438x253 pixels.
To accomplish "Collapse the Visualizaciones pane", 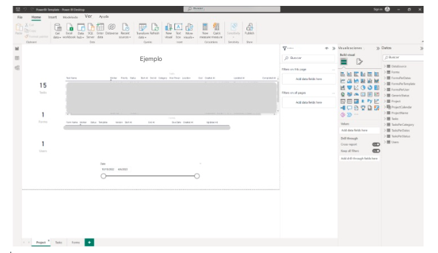I will pyautogui.click(x=378, y=49).
